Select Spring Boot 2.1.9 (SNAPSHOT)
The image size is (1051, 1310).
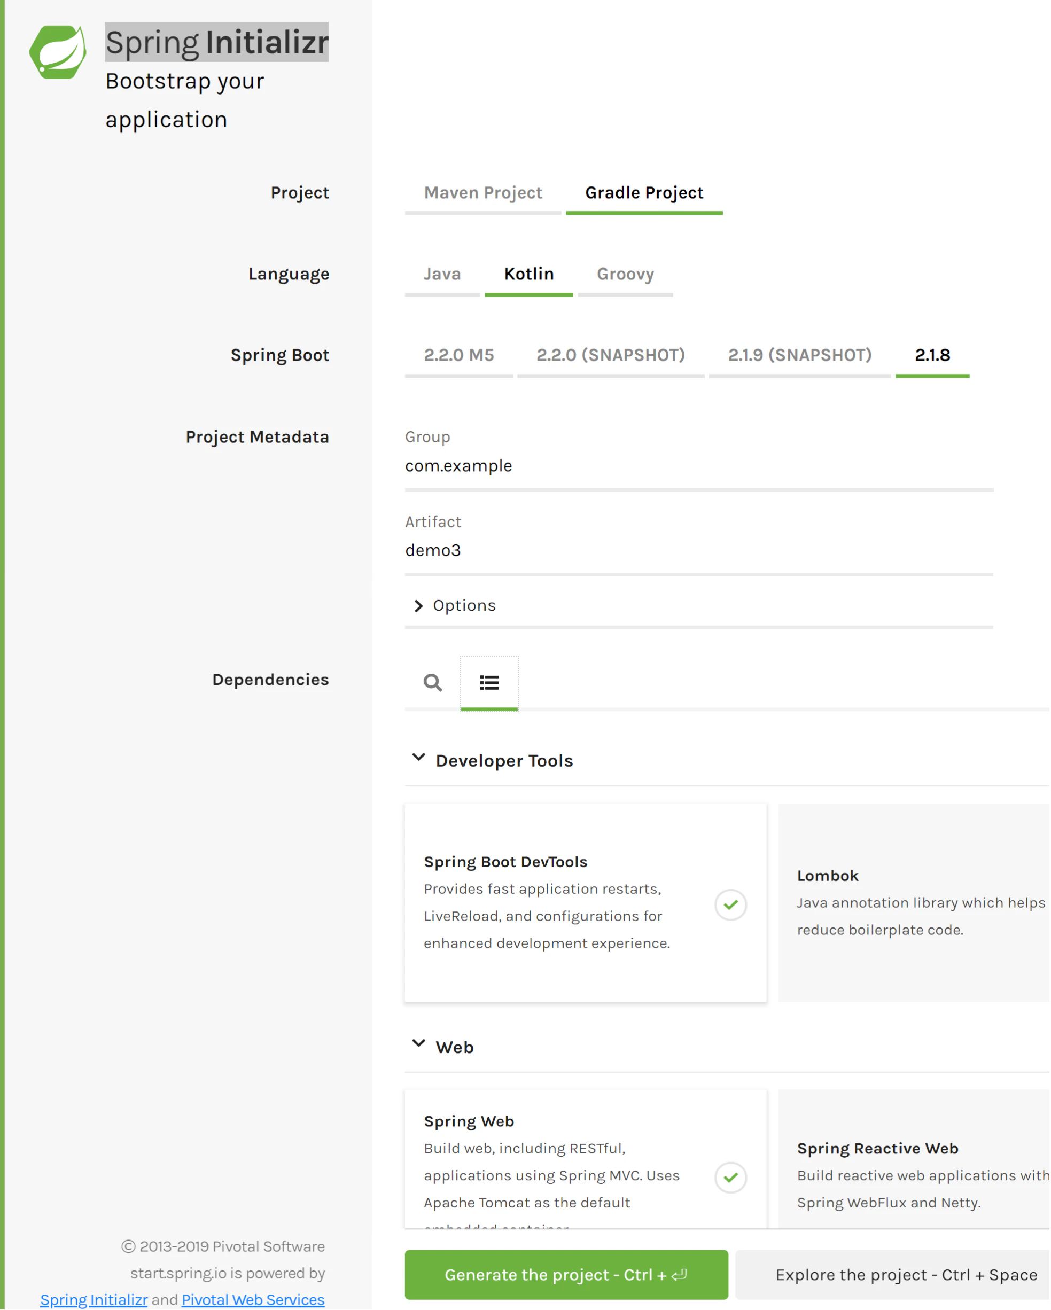click(799, 357)
